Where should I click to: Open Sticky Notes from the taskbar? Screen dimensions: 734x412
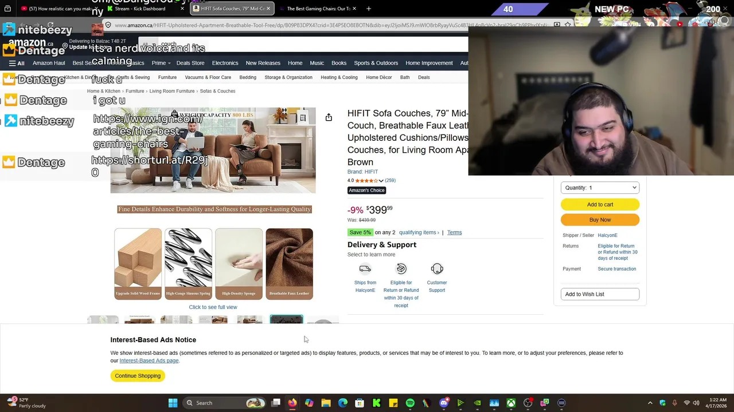click(393, 403)
